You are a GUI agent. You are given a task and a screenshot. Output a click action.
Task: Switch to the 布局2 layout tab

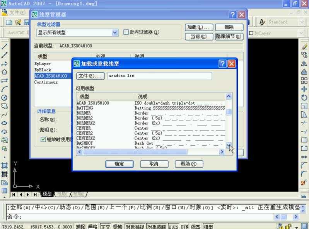[x=79, y=194]
